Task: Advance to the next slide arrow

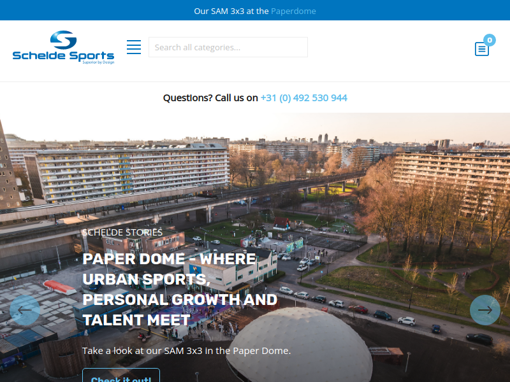Action: pyautogui.click(x=485, y=310)
